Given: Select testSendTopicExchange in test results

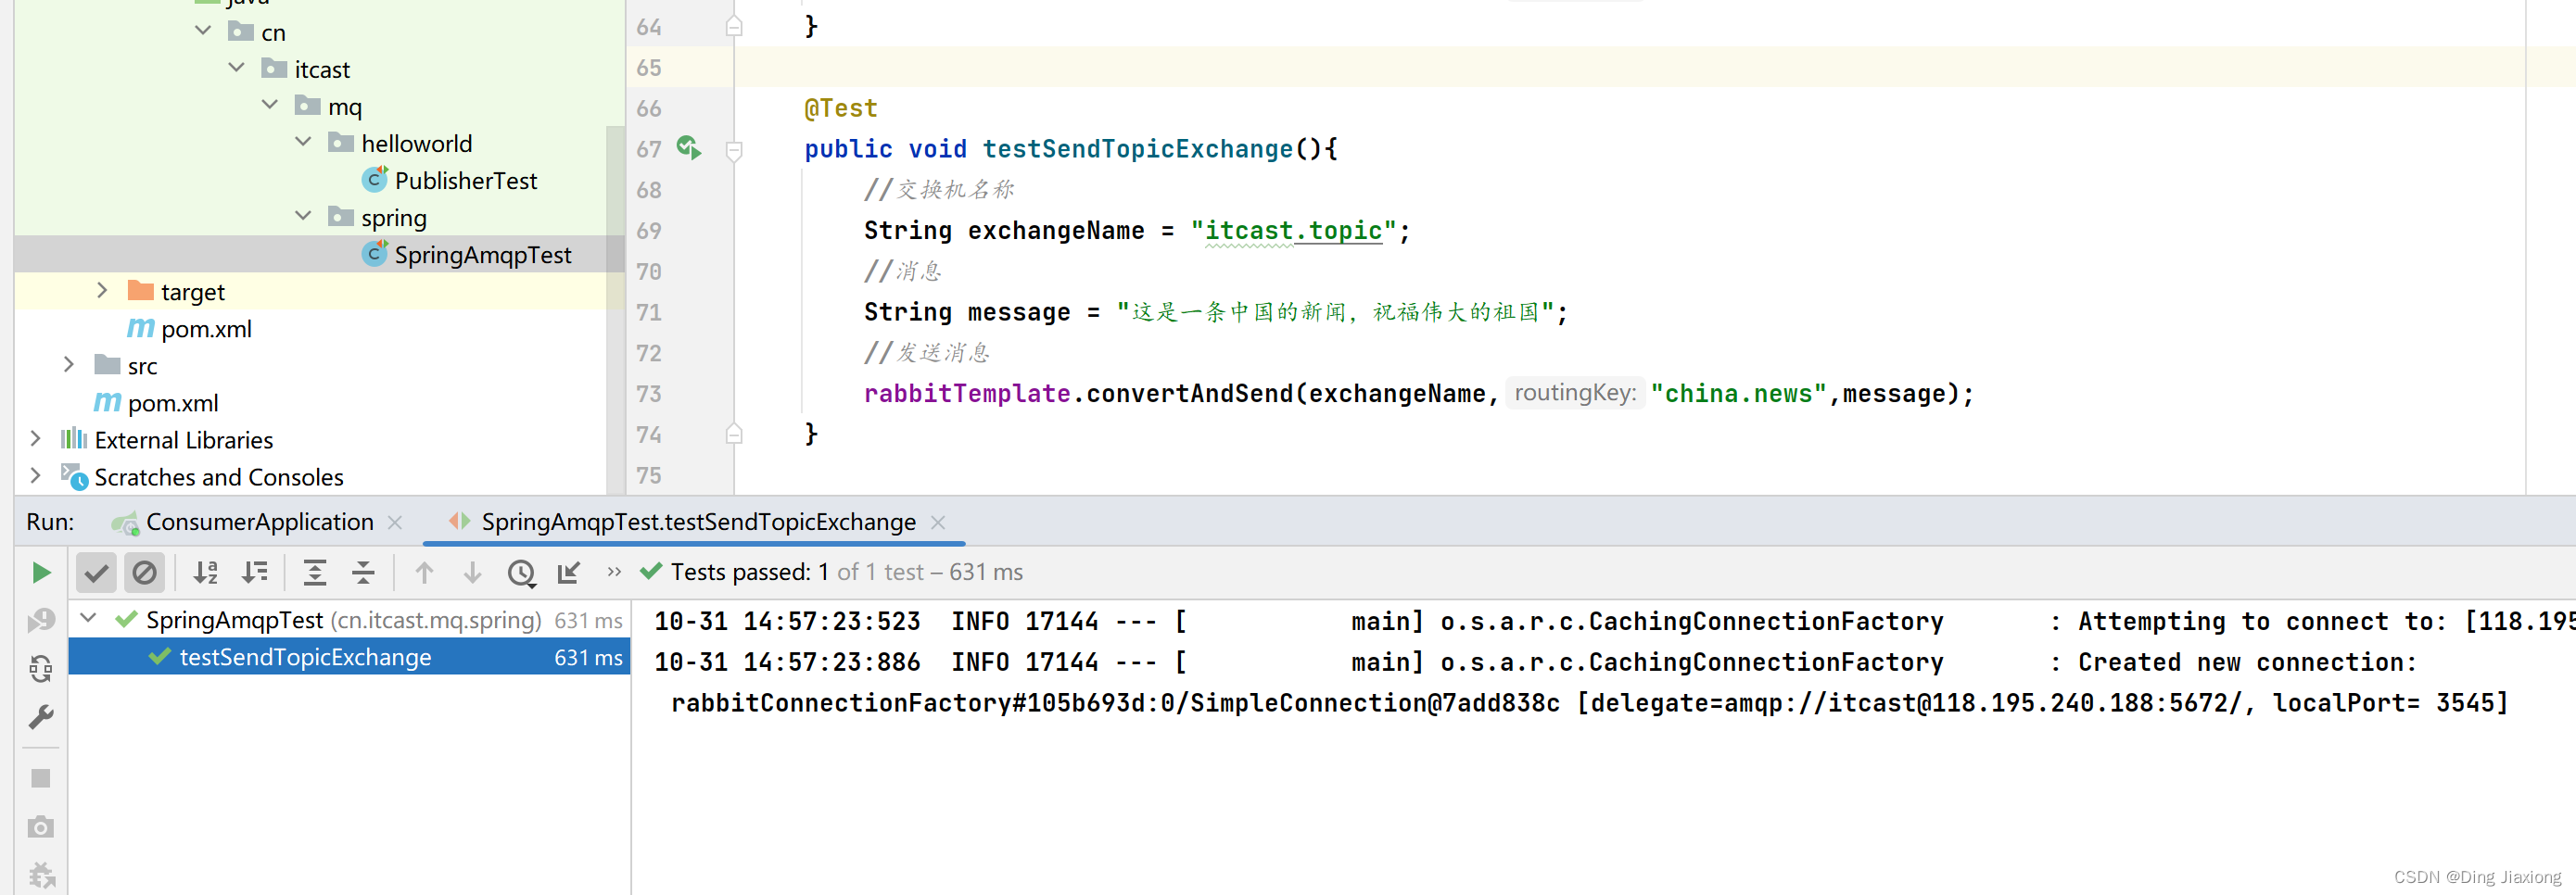Looking at the screenshot, I should (349, 657).
